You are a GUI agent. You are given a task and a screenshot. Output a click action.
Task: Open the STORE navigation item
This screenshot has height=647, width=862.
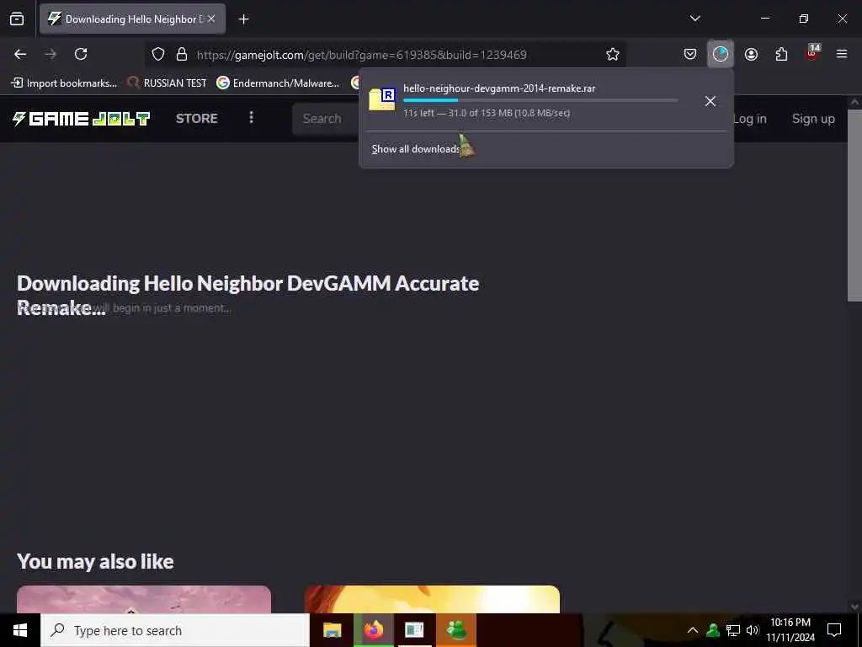coord(197,118)
